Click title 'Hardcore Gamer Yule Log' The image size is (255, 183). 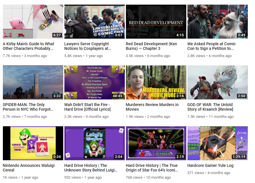click(210, 165)
